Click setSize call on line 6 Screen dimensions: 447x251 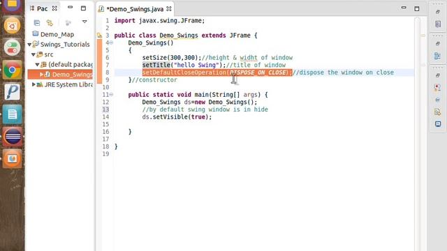click(x=172, y=58)
